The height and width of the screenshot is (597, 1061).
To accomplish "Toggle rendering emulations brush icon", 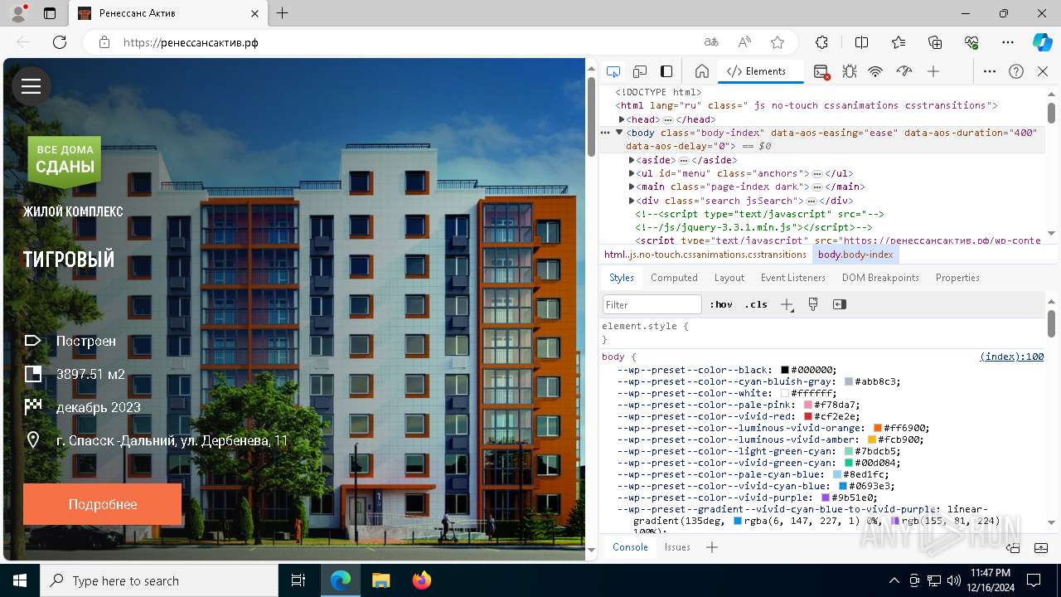I will pos(813,304).
